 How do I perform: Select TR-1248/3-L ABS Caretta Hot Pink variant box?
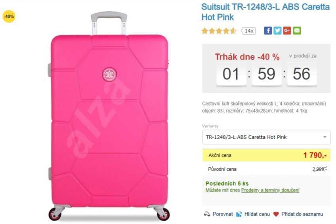point(266,137)
